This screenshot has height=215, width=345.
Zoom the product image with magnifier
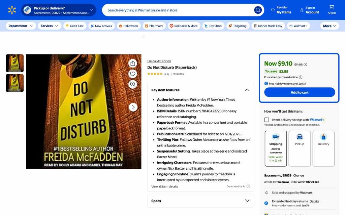point(133,84)
